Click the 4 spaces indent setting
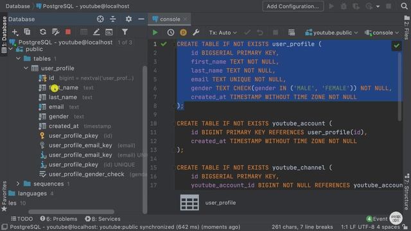This screenshot has width=411, height=231. (x=388, y=227)
